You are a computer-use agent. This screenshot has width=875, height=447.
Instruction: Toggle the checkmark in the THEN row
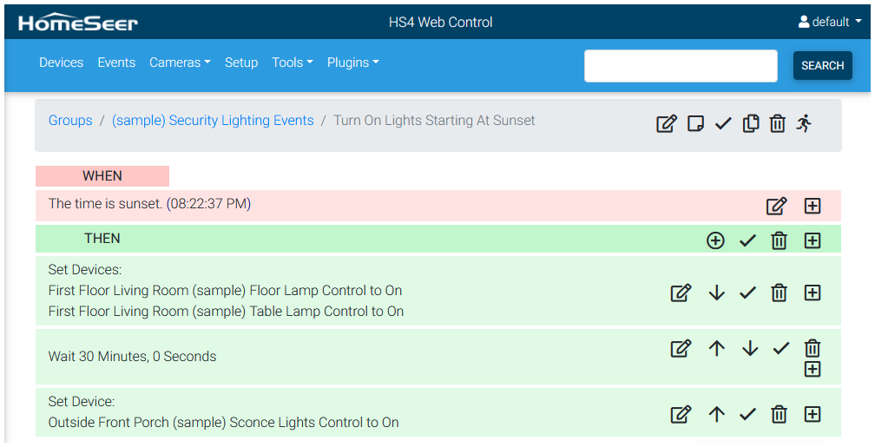[747, 240]
